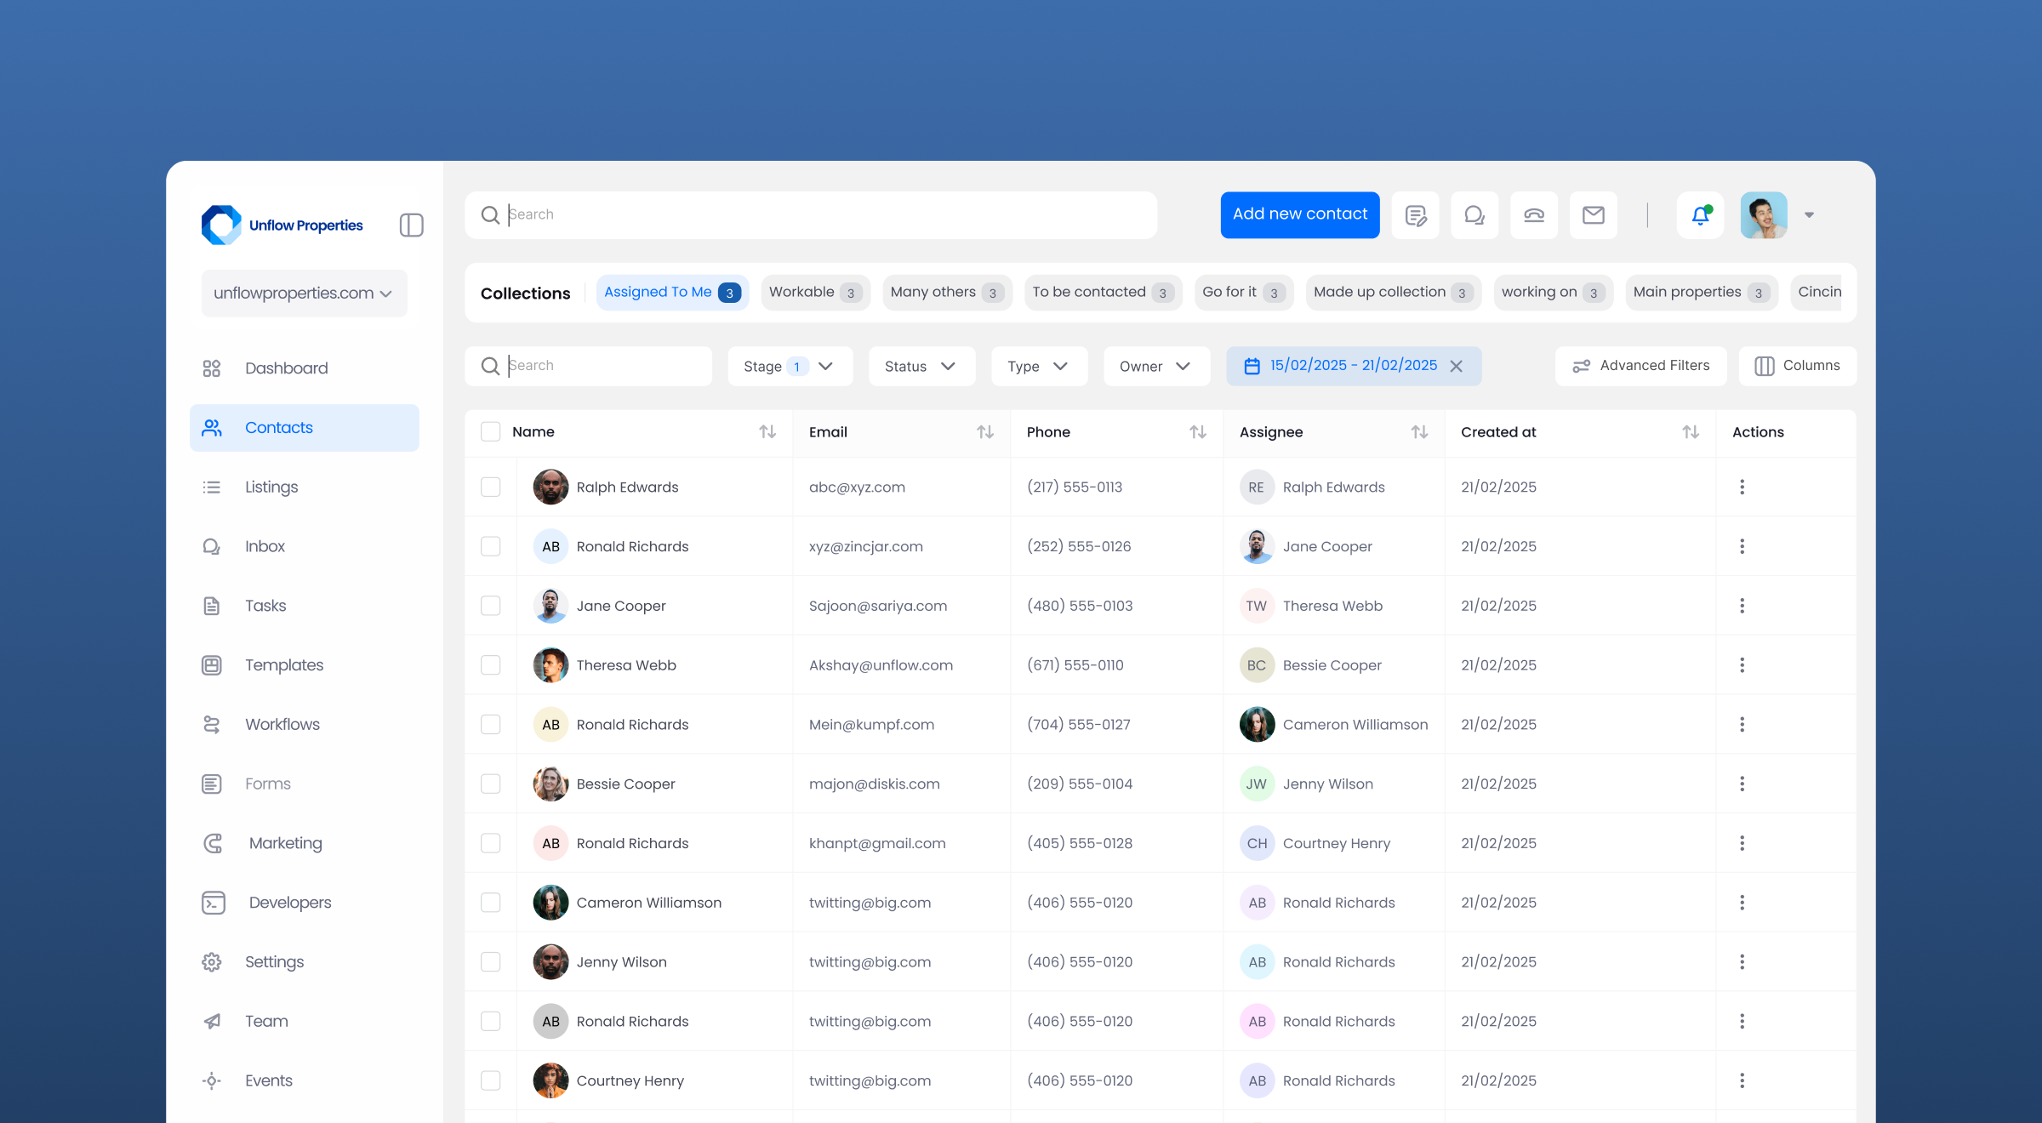Open Workflows in sidebar
Screen dimensions: 2042x1123
click(x=304, y=725)
